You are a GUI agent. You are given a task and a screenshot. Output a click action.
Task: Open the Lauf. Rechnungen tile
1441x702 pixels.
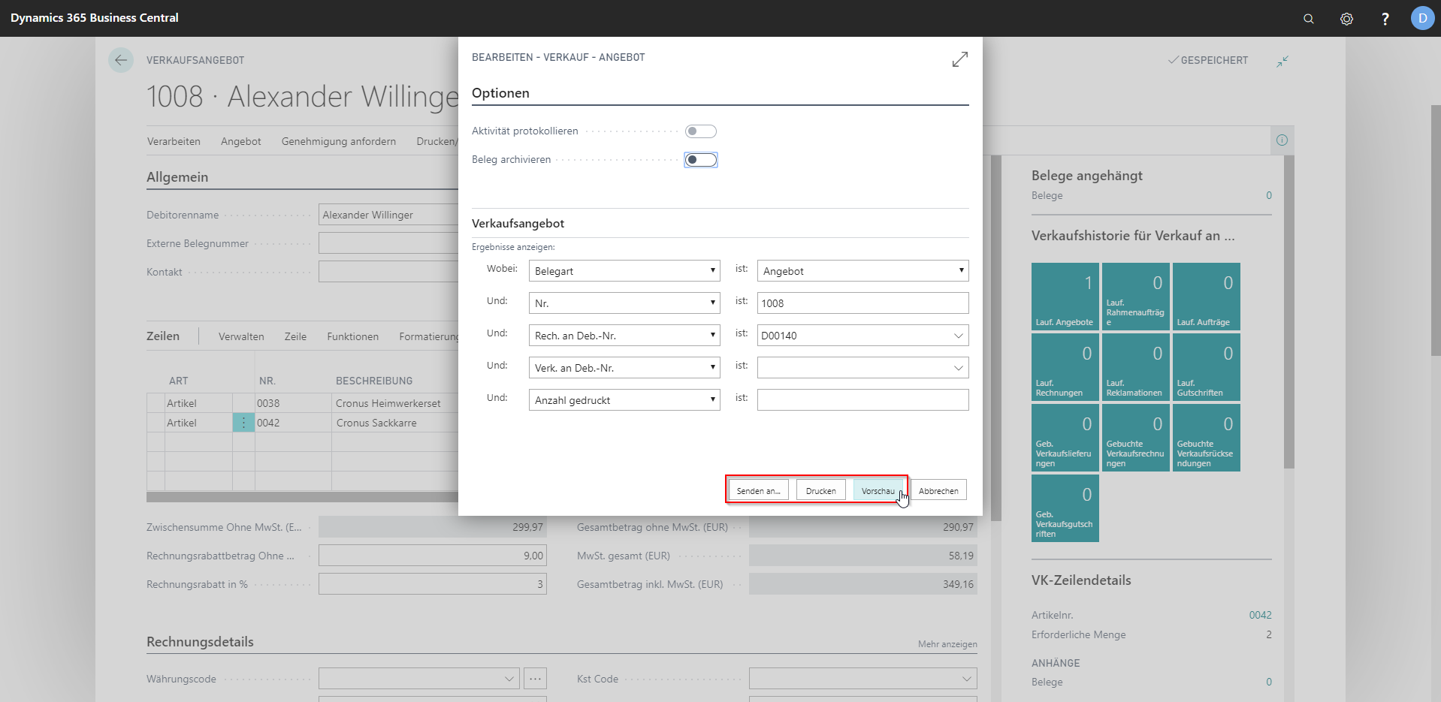[x=1065, y=367]
